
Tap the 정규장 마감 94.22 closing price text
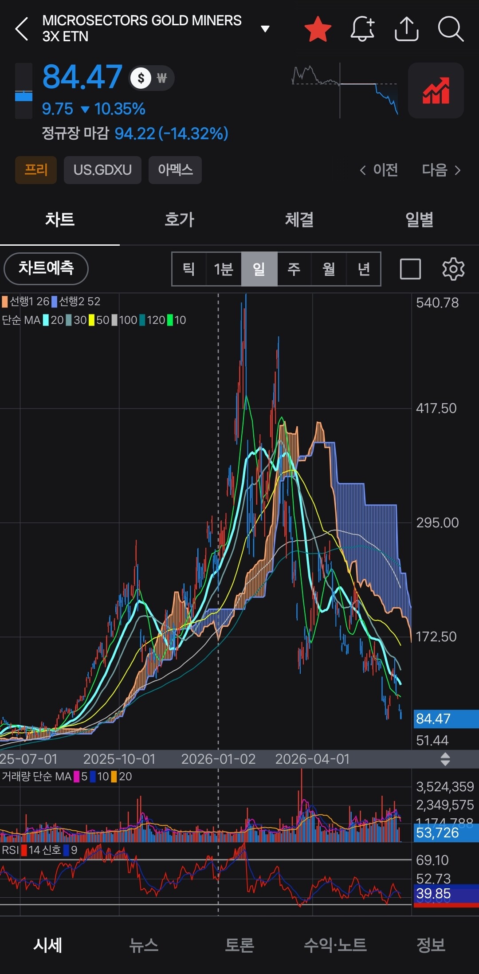coord(135,133)
